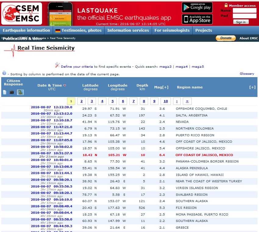
Task: Apply the mag≥5 quick search
Action: tap(198, 66)
